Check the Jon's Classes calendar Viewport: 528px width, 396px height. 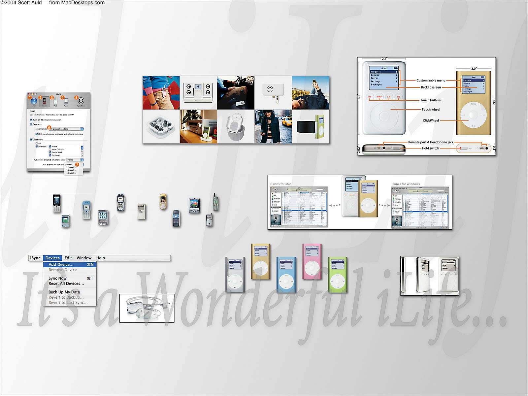(50, 149)
